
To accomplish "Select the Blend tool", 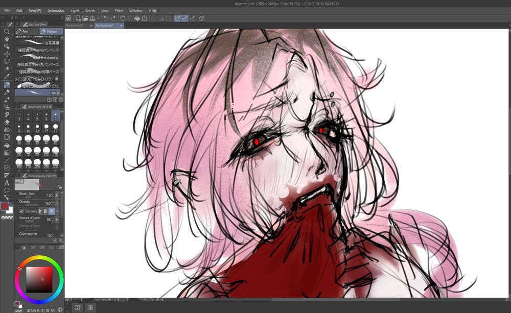I will coord(7,130).
